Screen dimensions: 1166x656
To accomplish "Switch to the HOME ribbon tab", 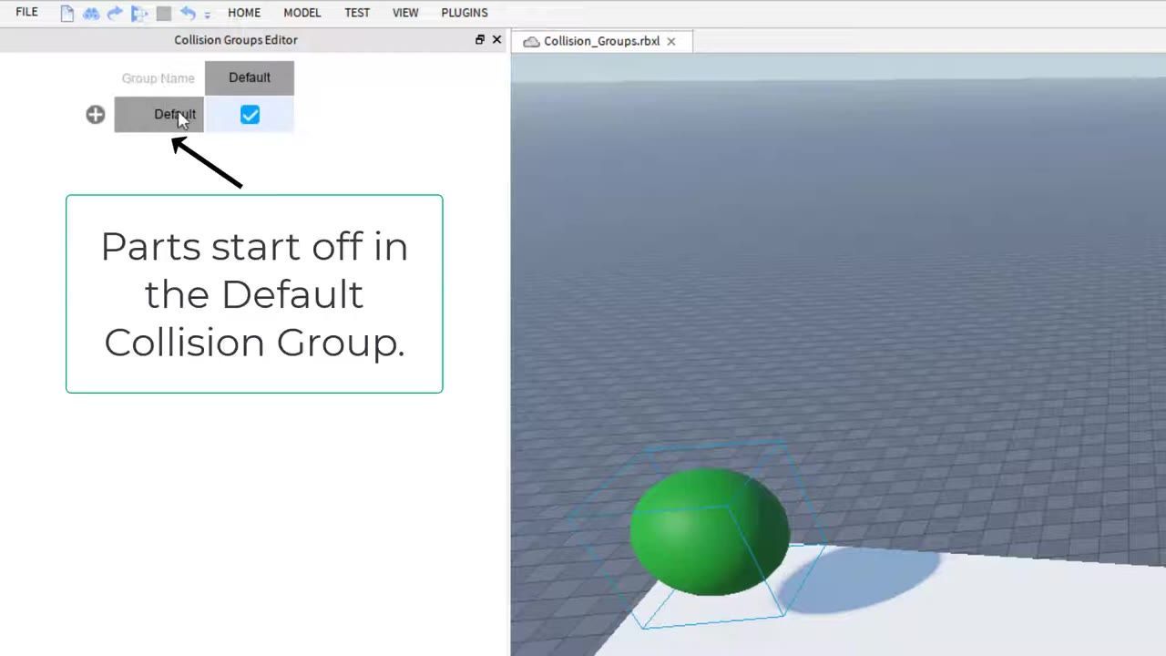I will [x=244, y=13].
